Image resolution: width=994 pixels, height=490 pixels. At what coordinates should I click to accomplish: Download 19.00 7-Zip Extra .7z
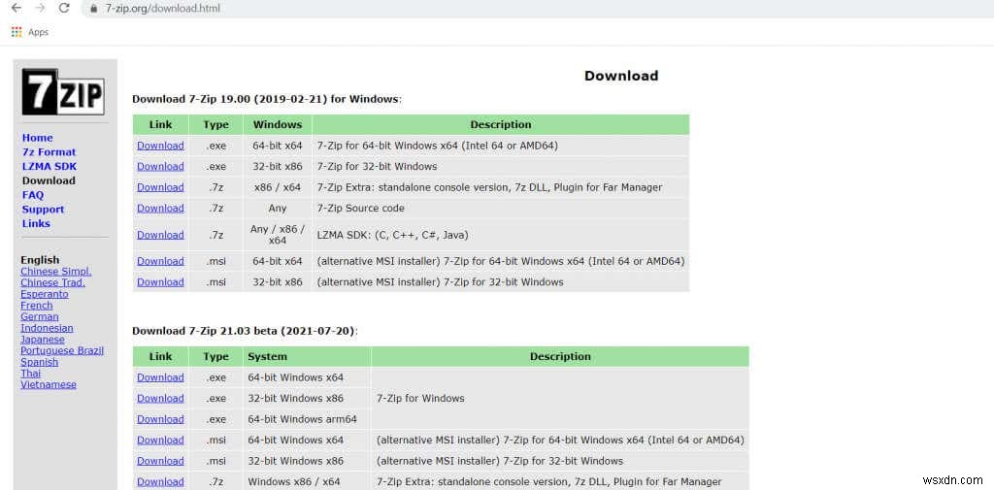pos(160,187)
